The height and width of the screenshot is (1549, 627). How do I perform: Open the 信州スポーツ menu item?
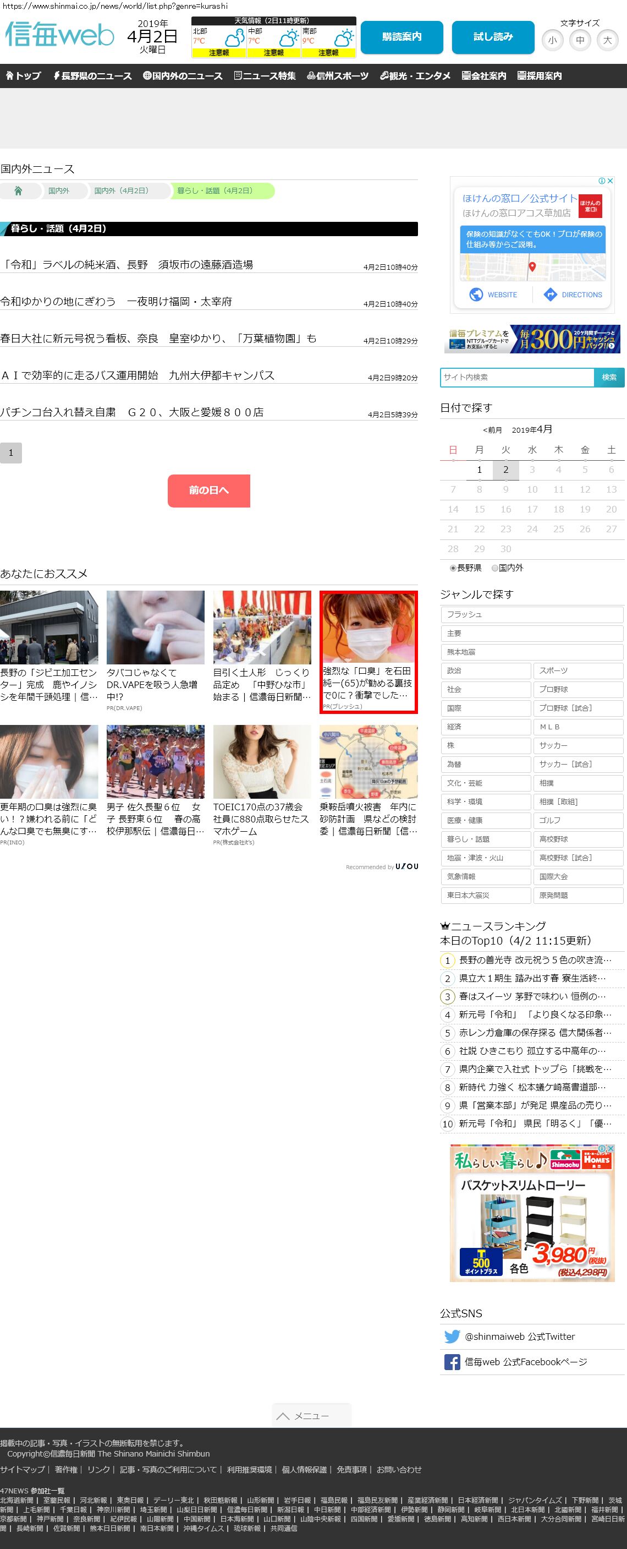[337, 76]
